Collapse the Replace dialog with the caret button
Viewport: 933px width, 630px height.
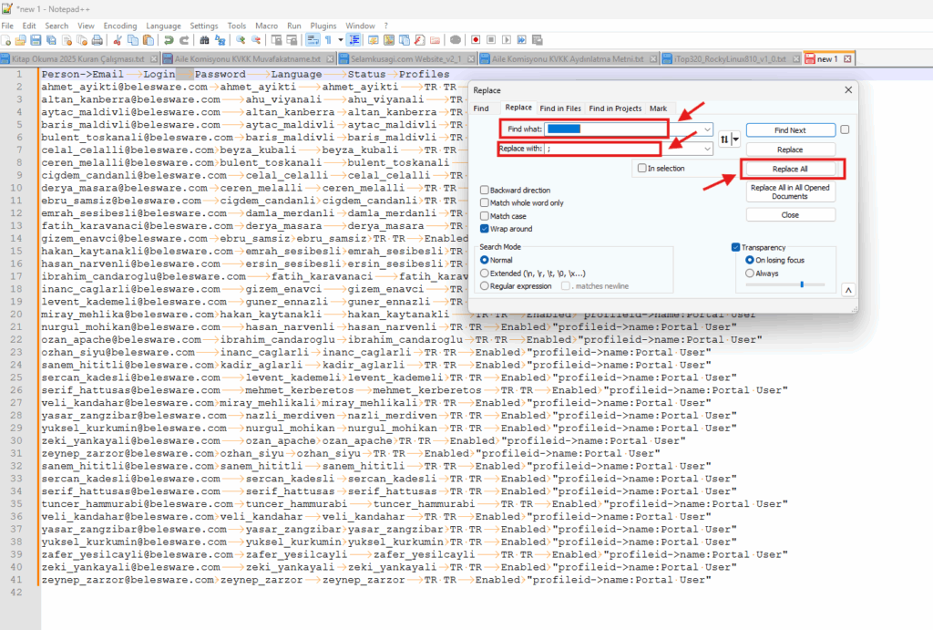click(x=847, y=290)
